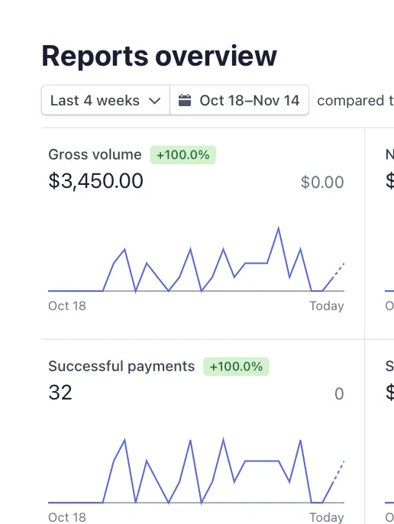Click the compared to text beside the date range
Image resolution: width=394 pixels, height=524 pixels.
(355, 101)
